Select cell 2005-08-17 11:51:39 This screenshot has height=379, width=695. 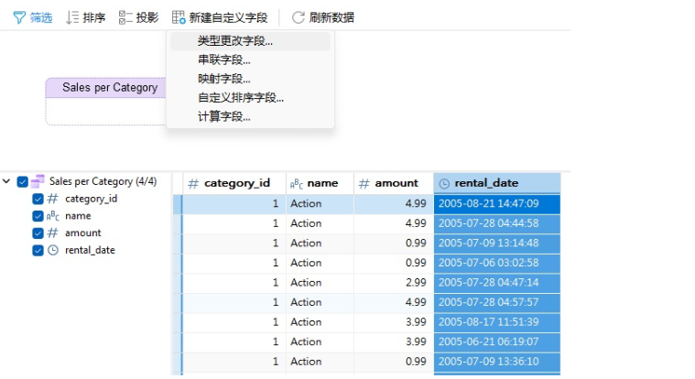point(497,322)
